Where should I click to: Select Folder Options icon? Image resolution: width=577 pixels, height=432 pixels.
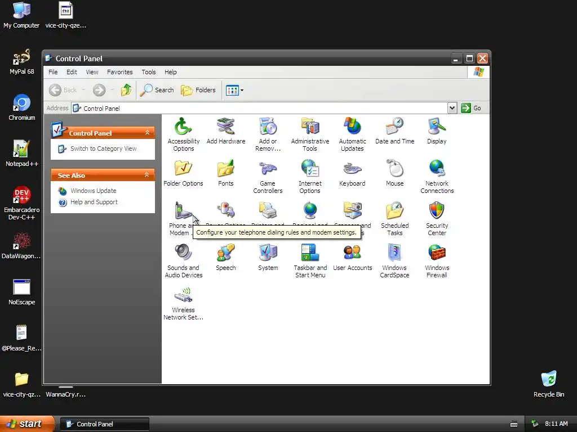coord(183,169)
